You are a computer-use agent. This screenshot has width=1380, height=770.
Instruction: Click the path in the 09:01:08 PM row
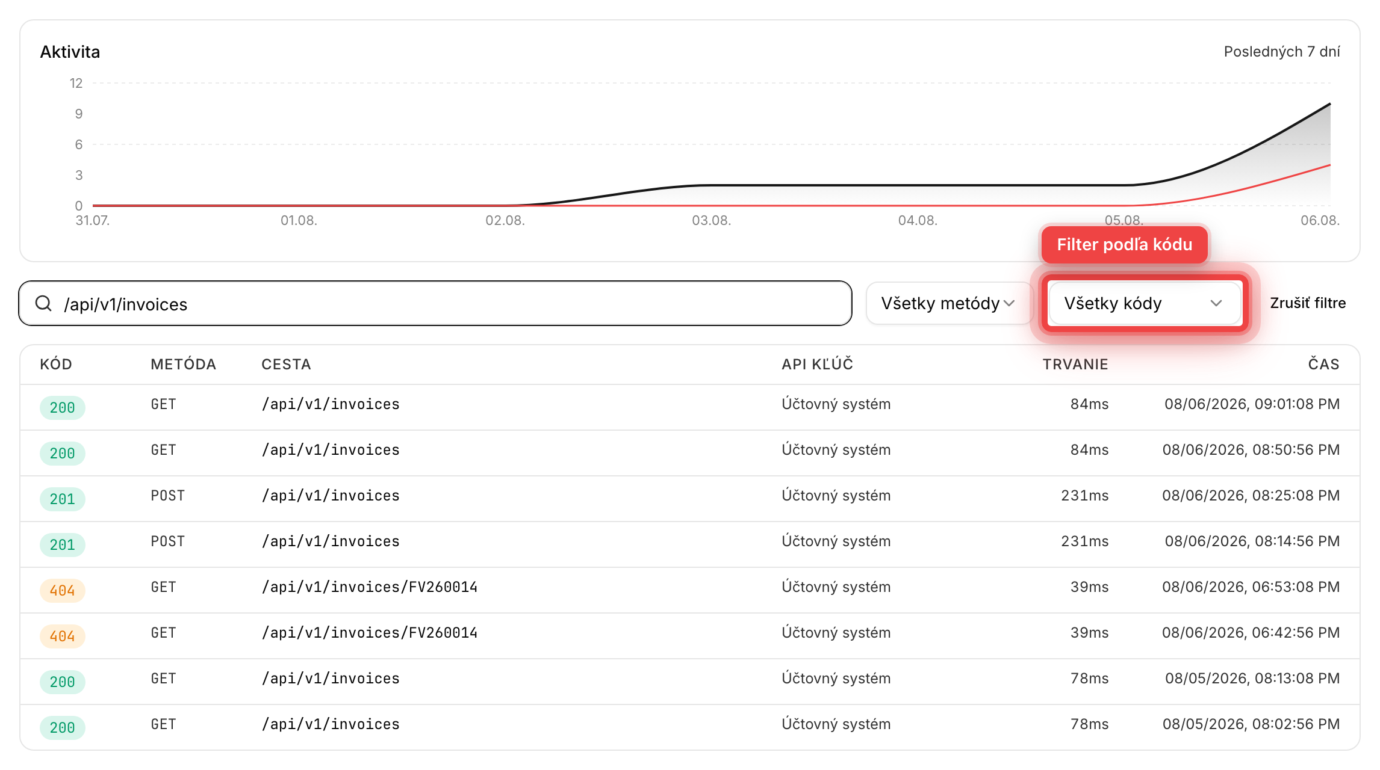pos(331,404)
